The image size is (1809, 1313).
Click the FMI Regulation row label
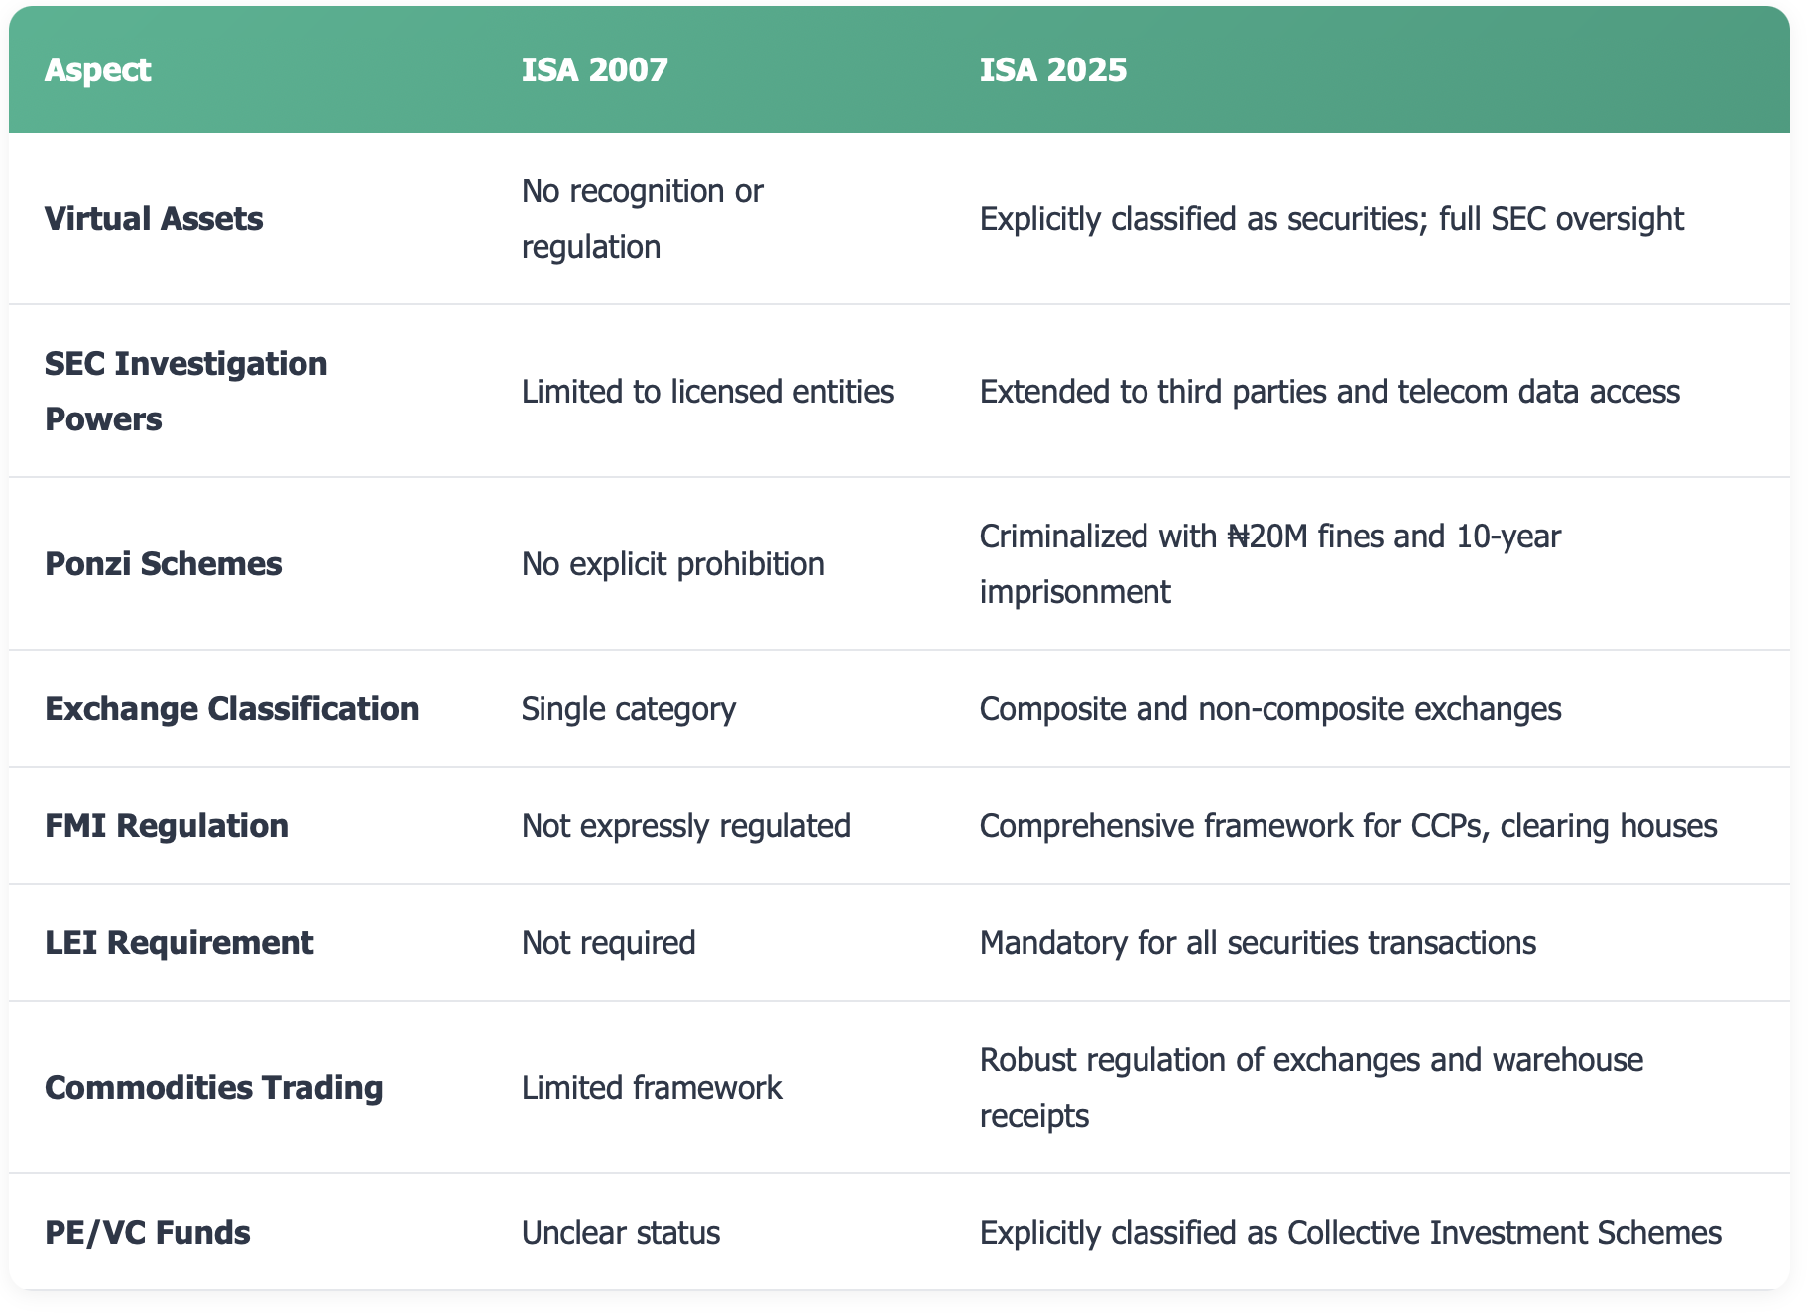(166, 826)
